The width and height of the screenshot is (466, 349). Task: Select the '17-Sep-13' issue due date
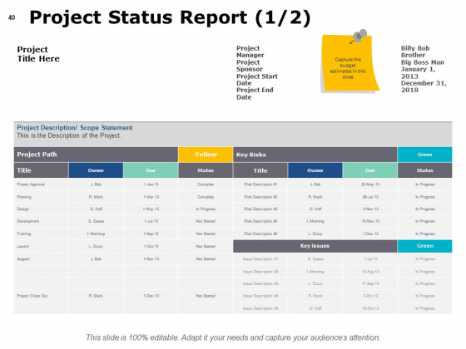click(x=370, y=283)
